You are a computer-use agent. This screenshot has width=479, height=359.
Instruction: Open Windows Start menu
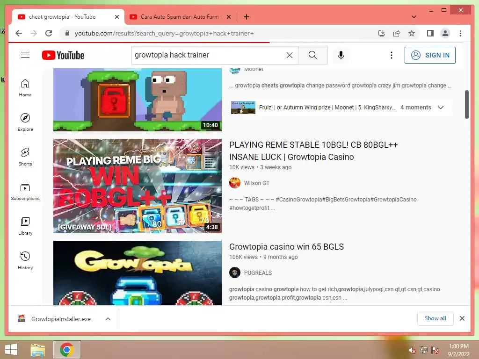click(11, 350)
